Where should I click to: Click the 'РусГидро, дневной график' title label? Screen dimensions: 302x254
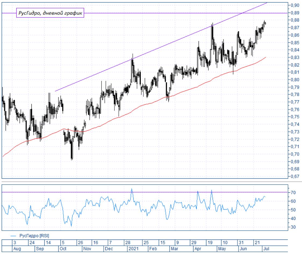50,13
